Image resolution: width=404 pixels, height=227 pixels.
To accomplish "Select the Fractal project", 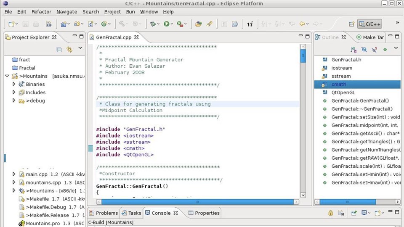I will click(24, 68).
